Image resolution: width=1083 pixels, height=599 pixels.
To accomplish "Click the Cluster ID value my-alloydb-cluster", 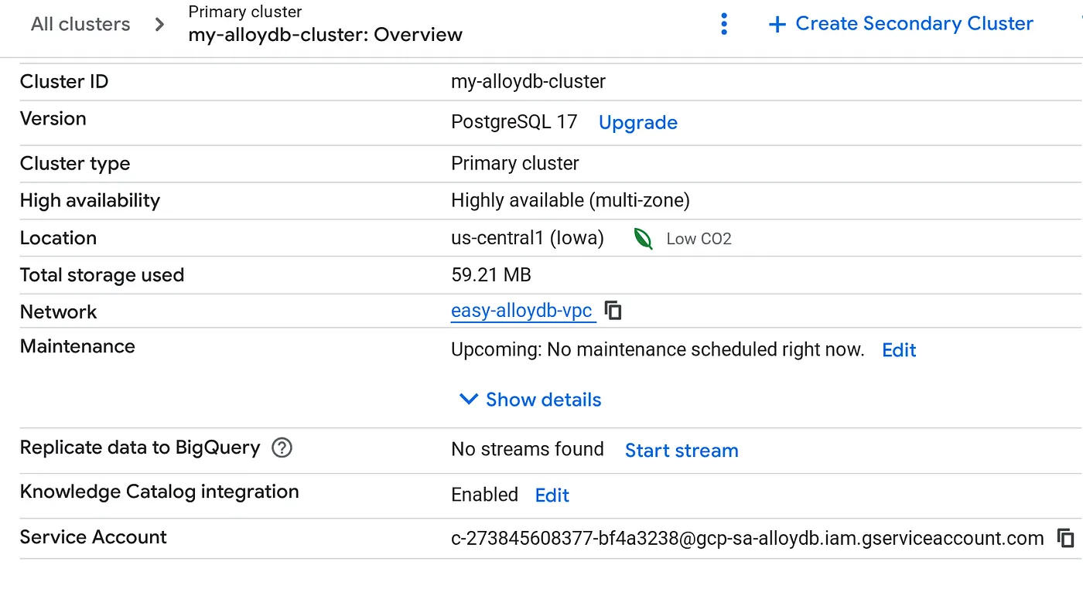I will click(x=528, y=81).
